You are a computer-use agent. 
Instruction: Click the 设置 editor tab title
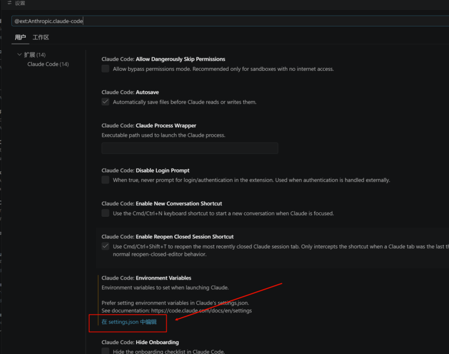click(x=20, y=3)
